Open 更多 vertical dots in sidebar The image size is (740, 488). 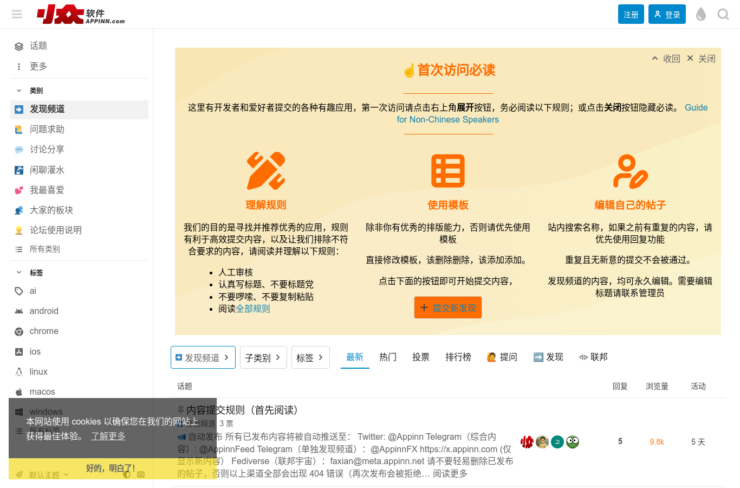[x=19, y=67]
